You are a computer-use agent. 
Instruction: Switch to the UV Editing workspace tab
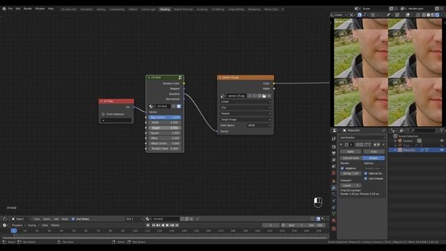click(217, 9)
